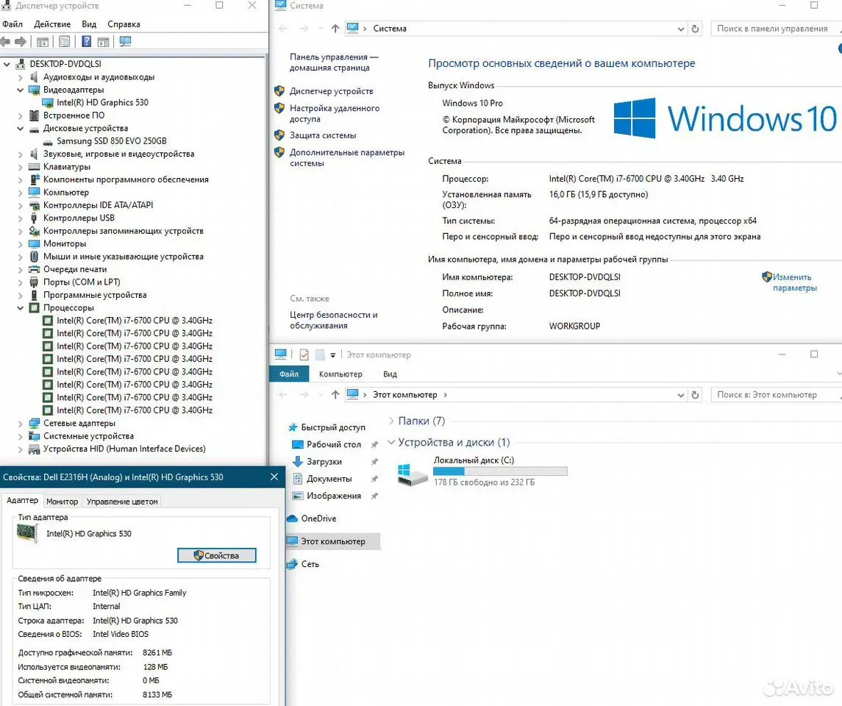
Task: Switch to the Монитор tab
Action: [x=62, y=502]
